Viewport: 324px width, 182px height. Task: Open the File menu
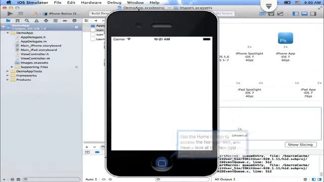click(x=57, y=3)
